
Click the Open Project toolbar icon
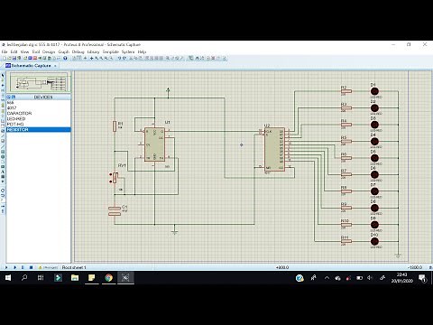[x=10, y=58]
